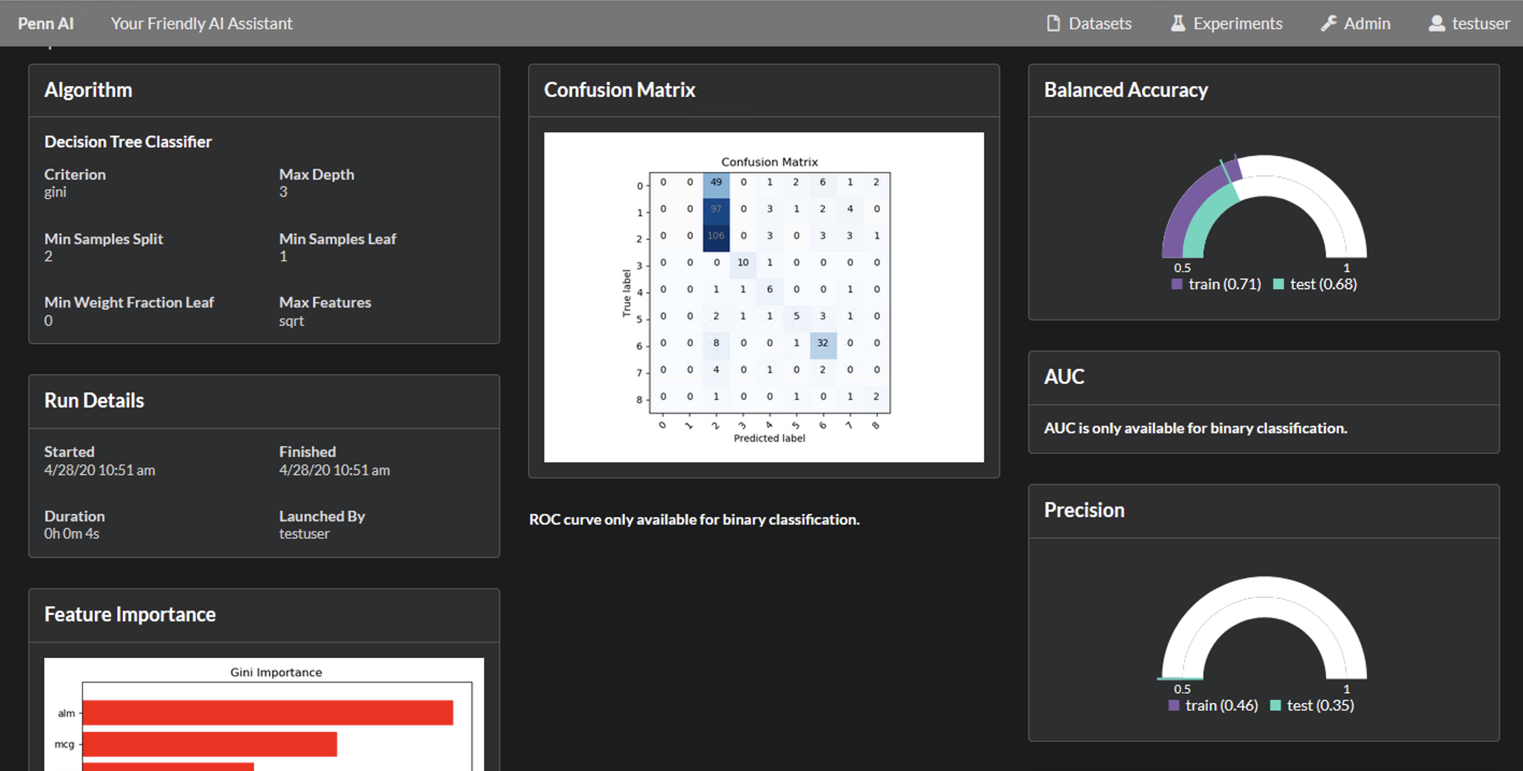1523x771 pixels.
Task: Open the Experiments menu item
Action: (1237, 23)
